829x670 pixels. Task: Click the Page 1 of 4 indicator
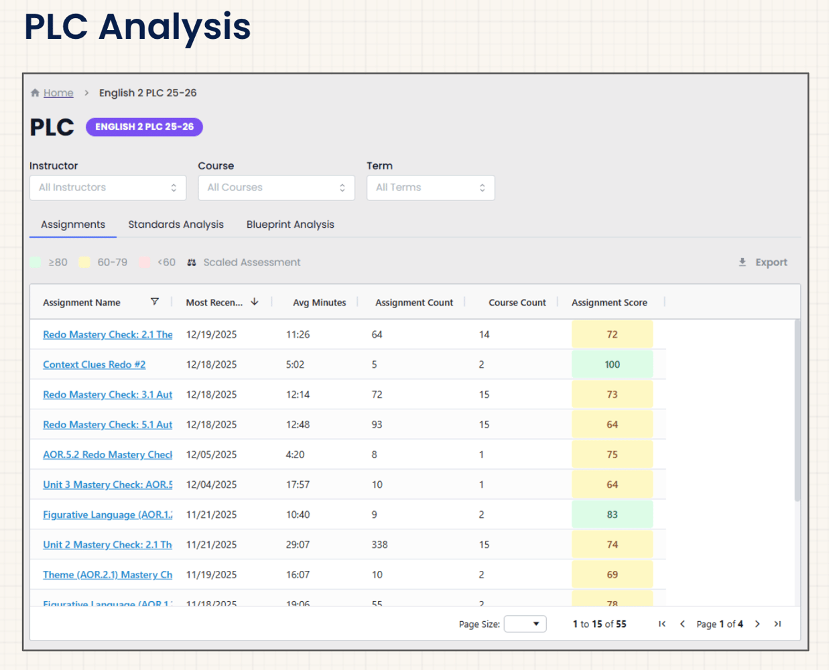[720, 624]
